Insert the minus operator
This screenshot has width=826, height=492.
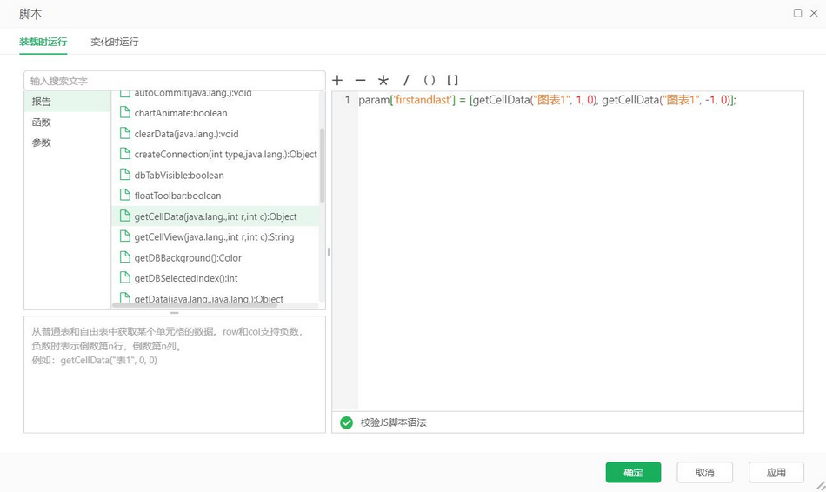click(360, 80)
